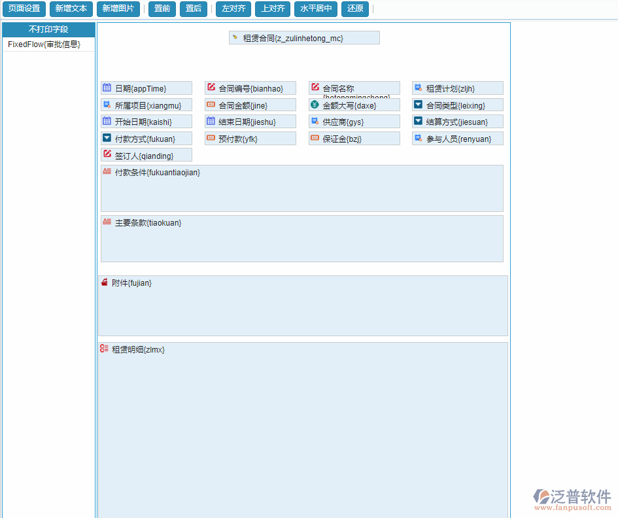Select the 结算方式{jiesuan} field label
This screenshot has height=518, width=618.
(457, 122)
